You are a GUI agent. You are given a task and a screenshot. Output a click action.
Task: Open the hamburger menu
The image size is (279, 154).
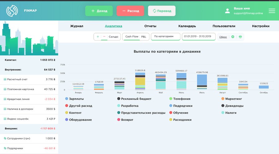tap(272, 11)
